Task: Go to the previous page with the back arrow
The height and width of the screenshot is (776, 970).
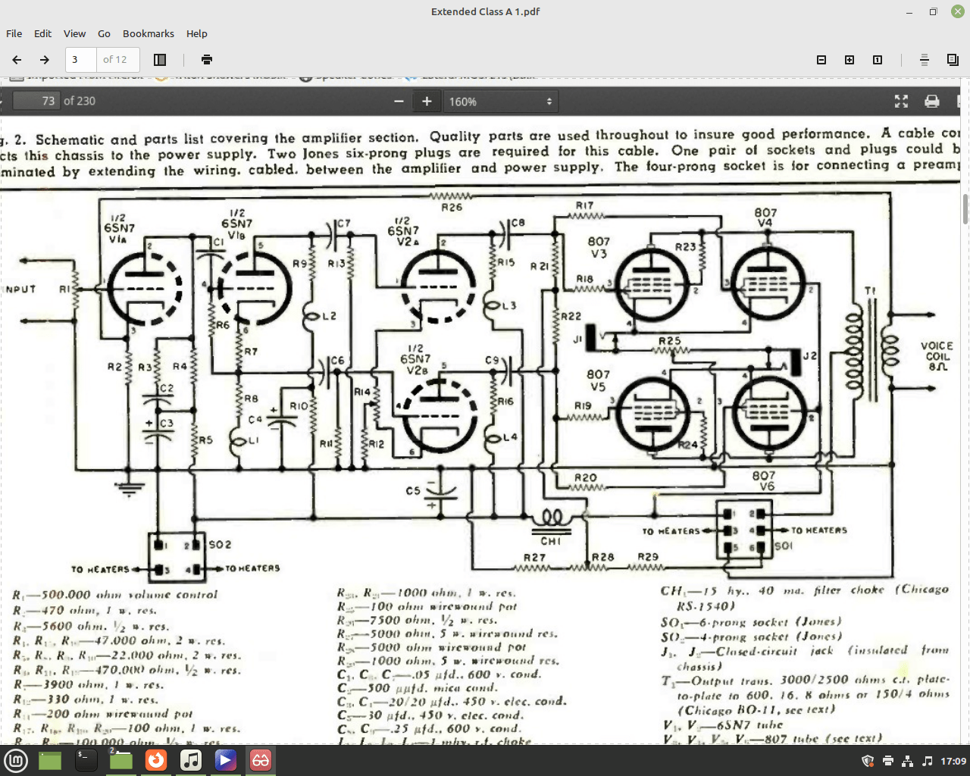Action: coord(17,60)
